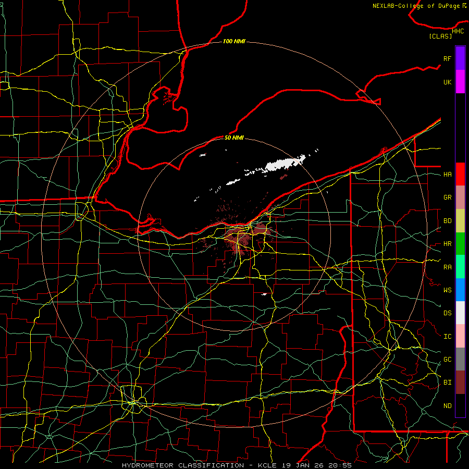Click the GC legend label
This screenshot has width=469, height=469.
447,360
